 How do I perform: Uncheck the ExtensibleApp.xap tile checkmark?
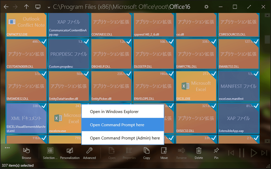pyautogui.click(x=256, y=106)
